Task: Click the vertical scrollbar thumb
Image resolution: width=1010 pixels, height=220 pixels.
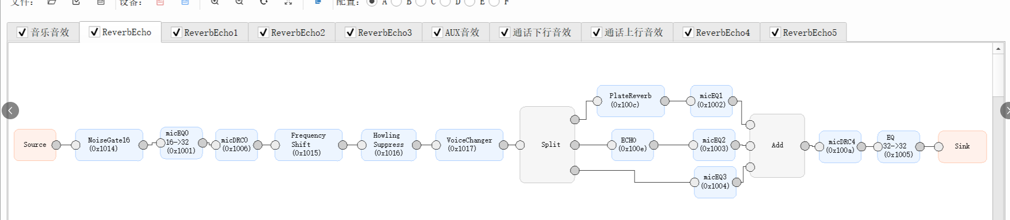Action: (x=998, y=76)
